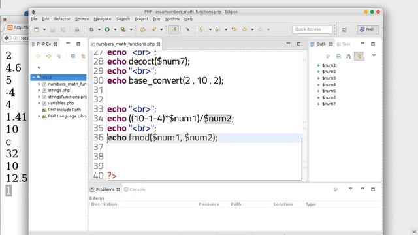
Task: Switch to the Task list tab
Action: pyautogui.click(x=344, y=44)
